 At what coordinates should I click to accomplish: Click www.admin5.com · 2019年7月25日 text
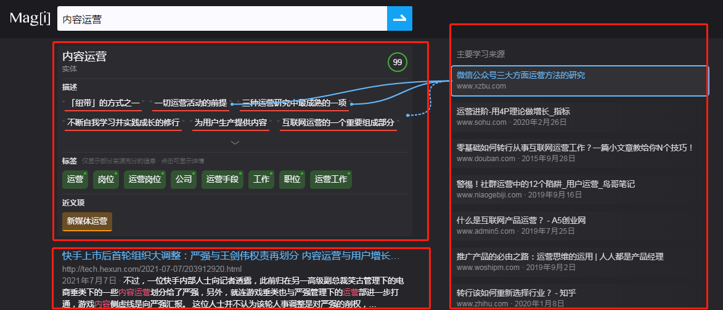tap(515, 231)
